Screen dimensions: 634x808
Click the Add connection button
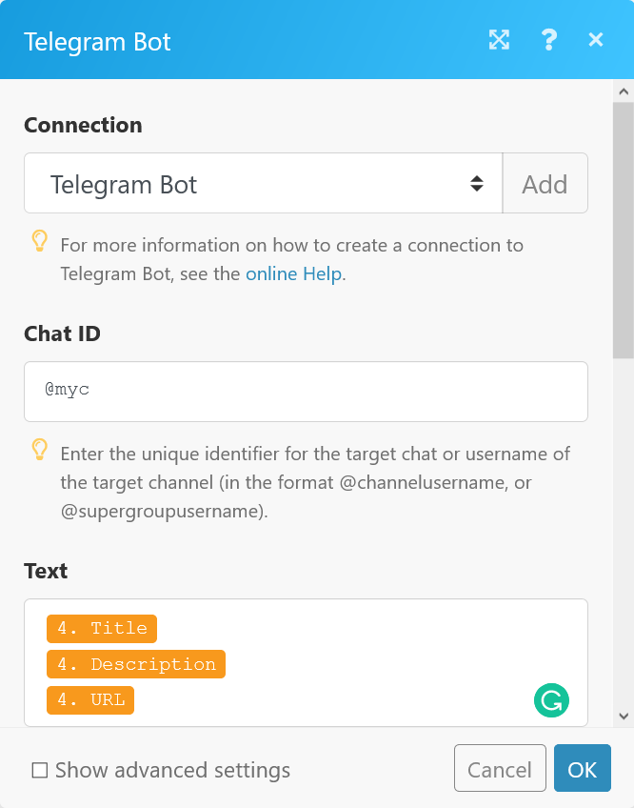[545, 183]
